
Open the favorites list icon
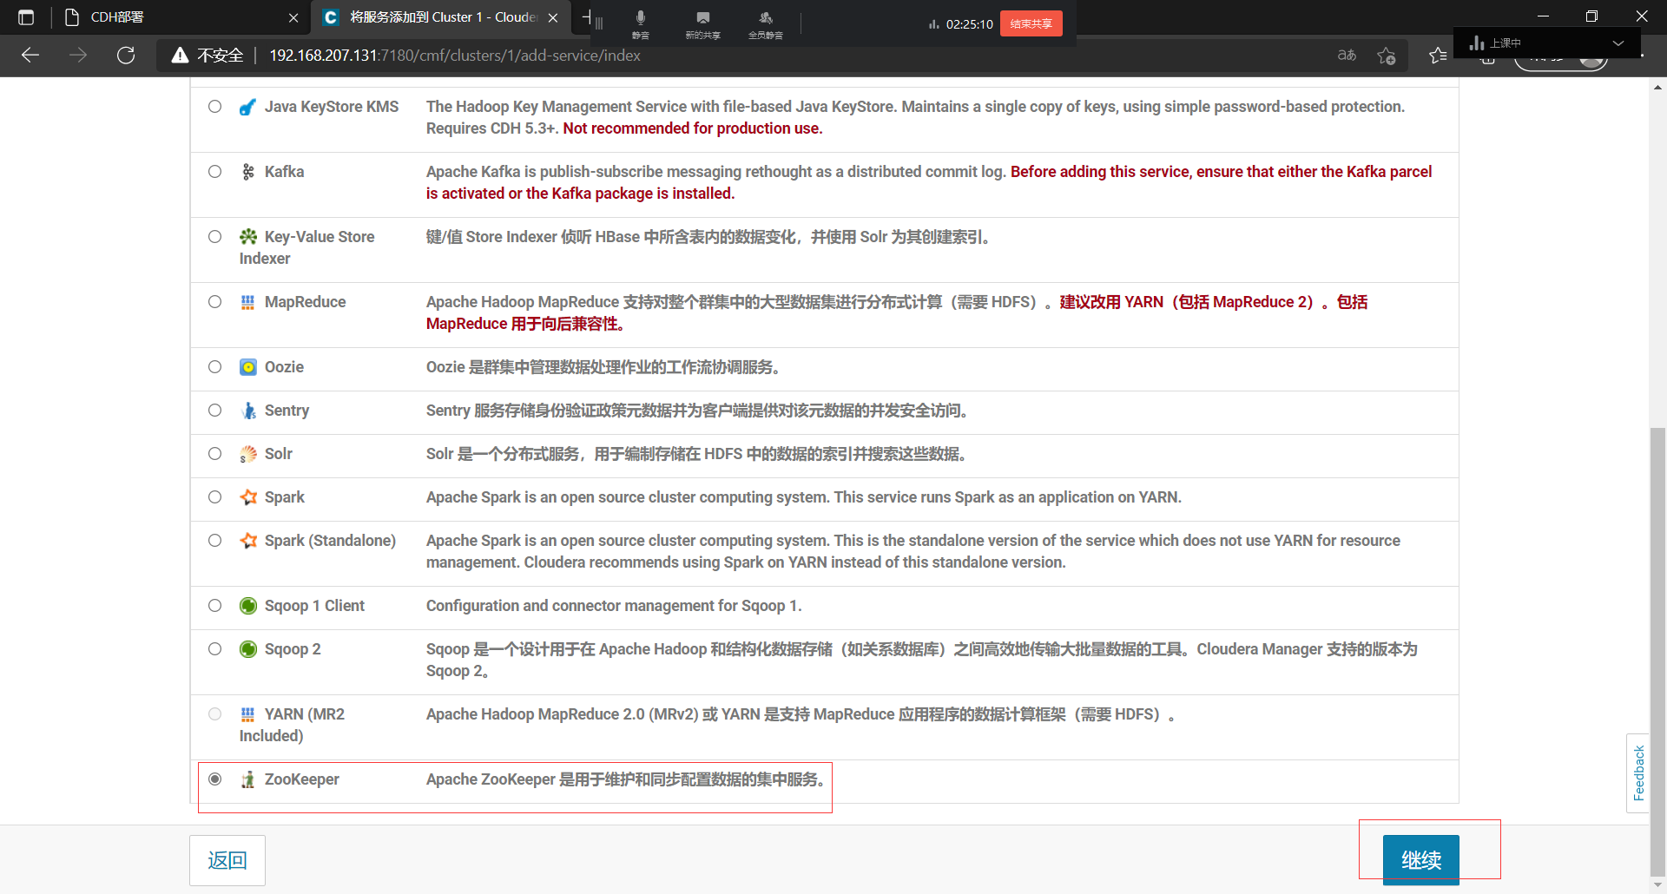tap(1438, 56)
